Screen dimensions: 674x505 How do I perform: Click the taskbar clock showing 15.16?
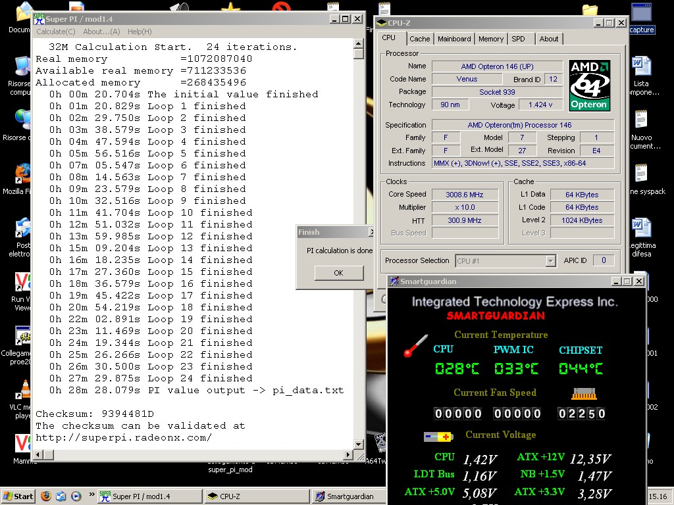tap(658, 496)
